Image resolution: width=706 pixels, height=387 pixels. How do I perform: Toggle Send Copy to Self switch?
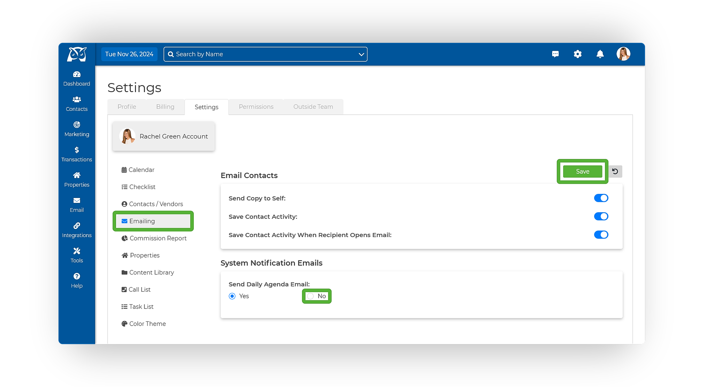(x=601, y=198)
